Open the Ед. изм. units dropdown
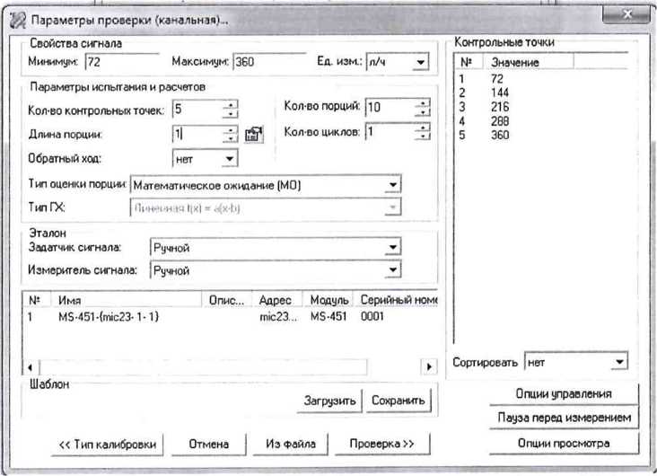 [420, 62]
